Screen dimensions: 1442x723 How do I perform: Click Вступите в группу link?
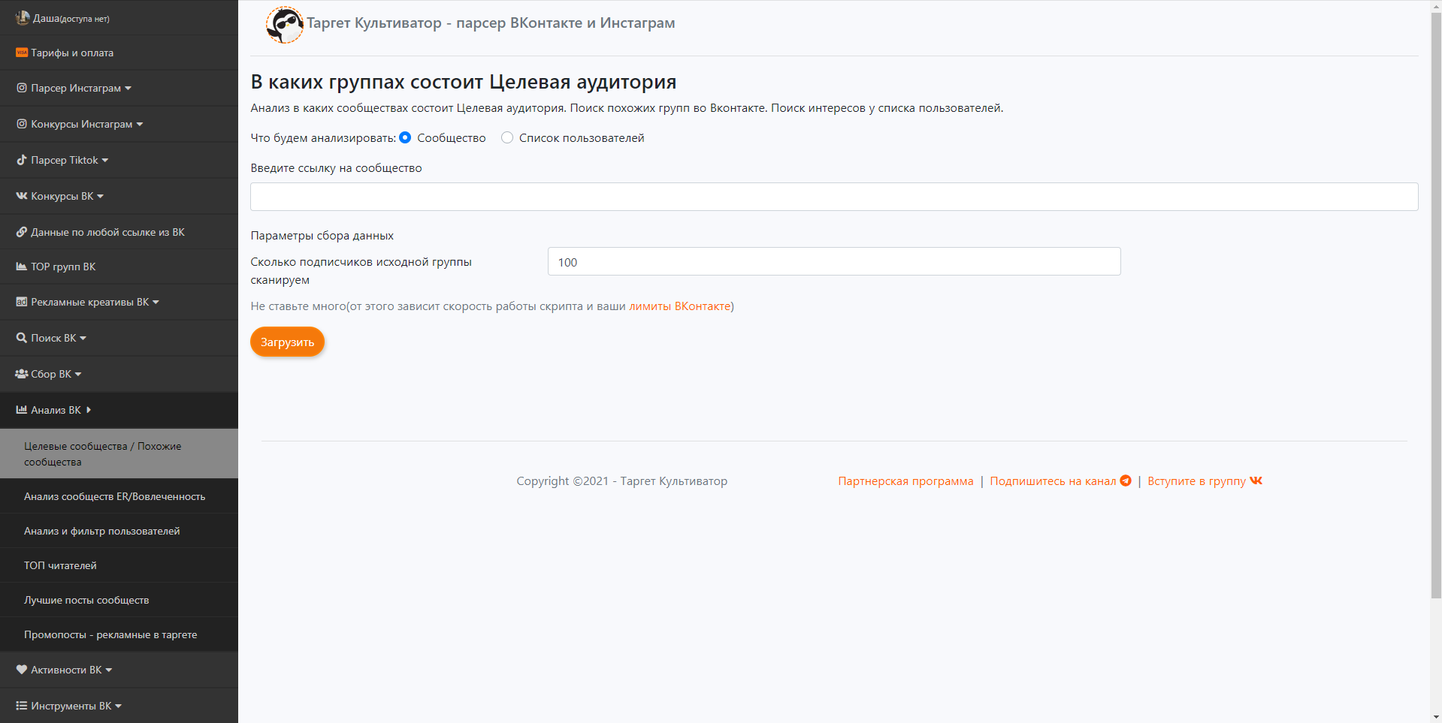(1196, 481)
